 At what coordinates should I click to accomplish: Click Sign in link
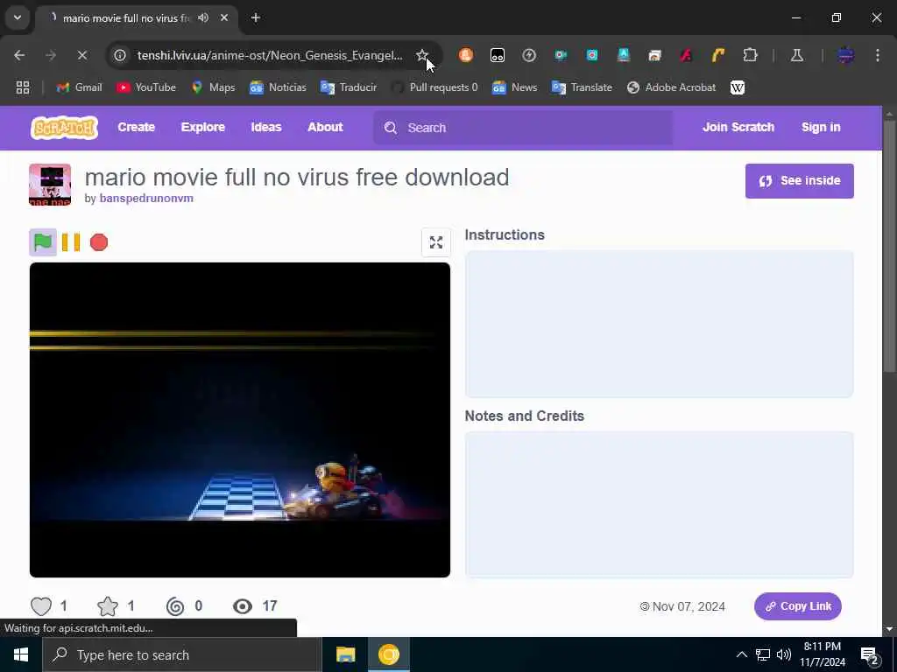pos(820,128)
